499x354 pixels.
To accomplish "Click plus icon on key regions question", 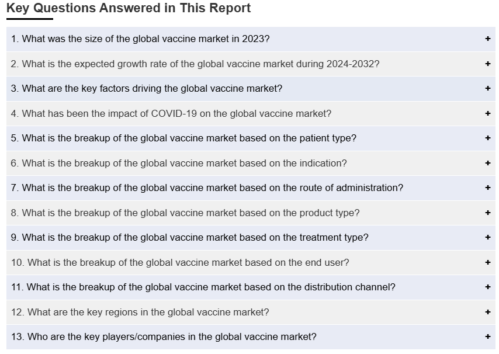I will (488, 312).
